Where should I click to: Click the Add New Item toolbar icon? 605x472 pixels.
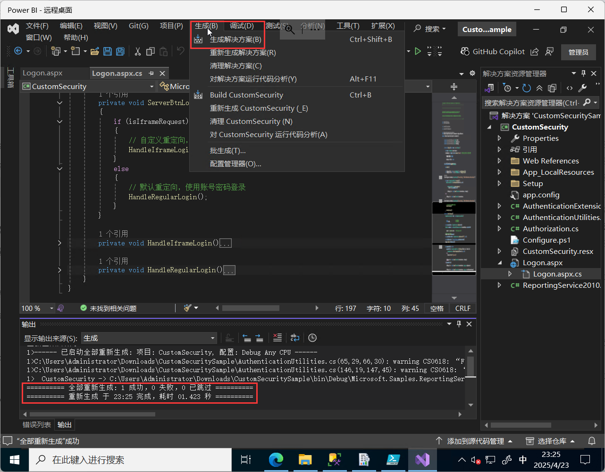pos(76,51)
